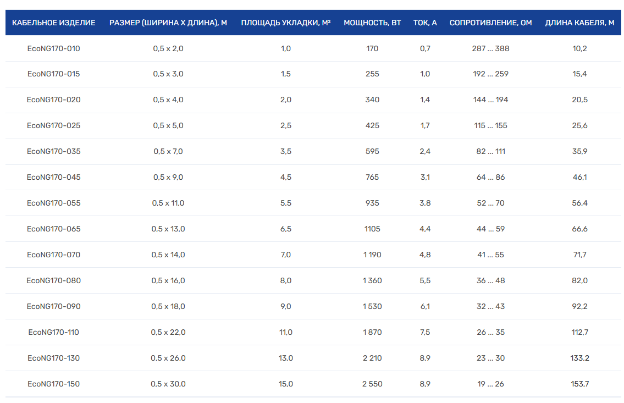Select the cable length value 46,1
Viewport: 624px width, 403px height.
pos(579,177)
